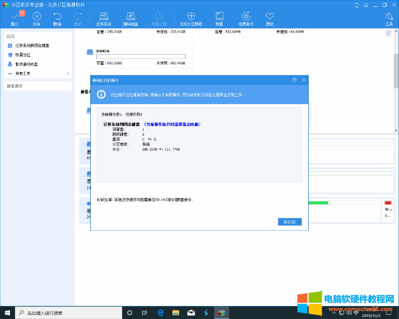Open the 迁移系统 migrate OS tool
Viewport: 399px width, 319px height.
[104, 18]
